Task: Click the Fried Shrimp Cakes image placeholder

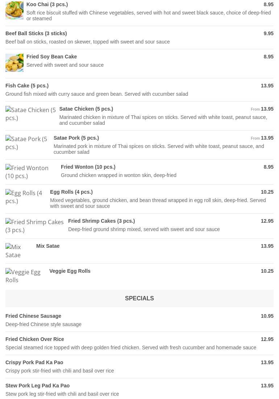Action: click(34, 226)
